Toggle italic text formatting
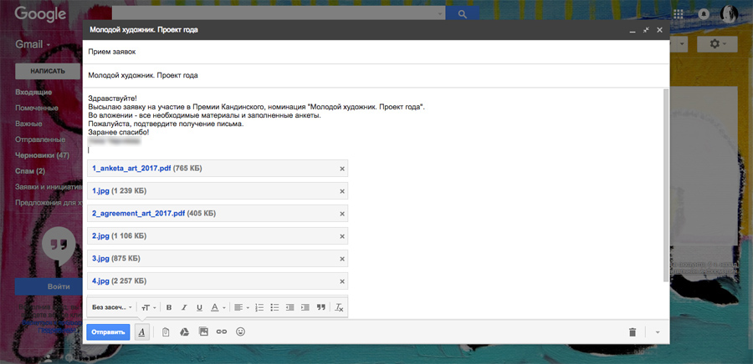 [x=184, y=307]
